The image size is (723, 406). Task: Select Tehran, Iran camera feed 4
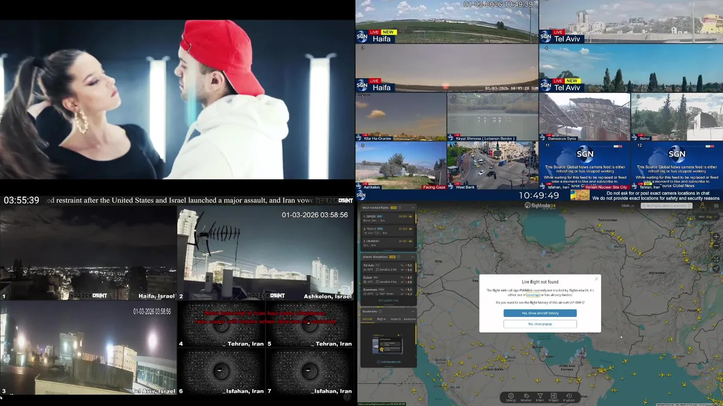tap(221, 325)
